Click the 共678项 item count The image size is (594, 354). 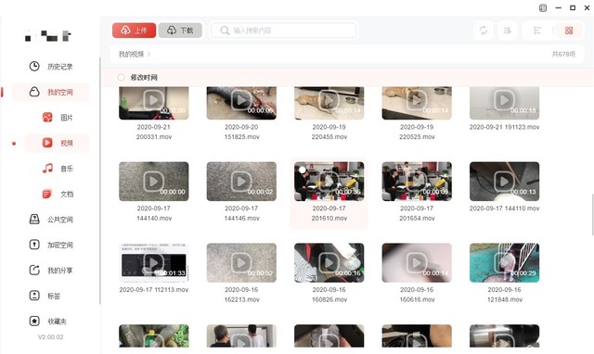(563, 54)
